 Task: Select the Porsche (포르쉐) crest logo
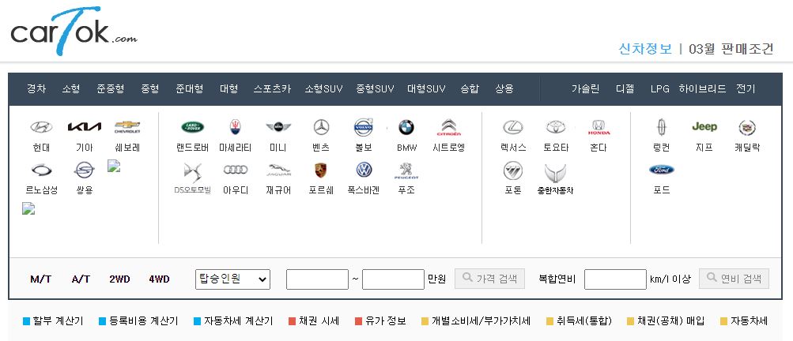(x=321, y=170)
